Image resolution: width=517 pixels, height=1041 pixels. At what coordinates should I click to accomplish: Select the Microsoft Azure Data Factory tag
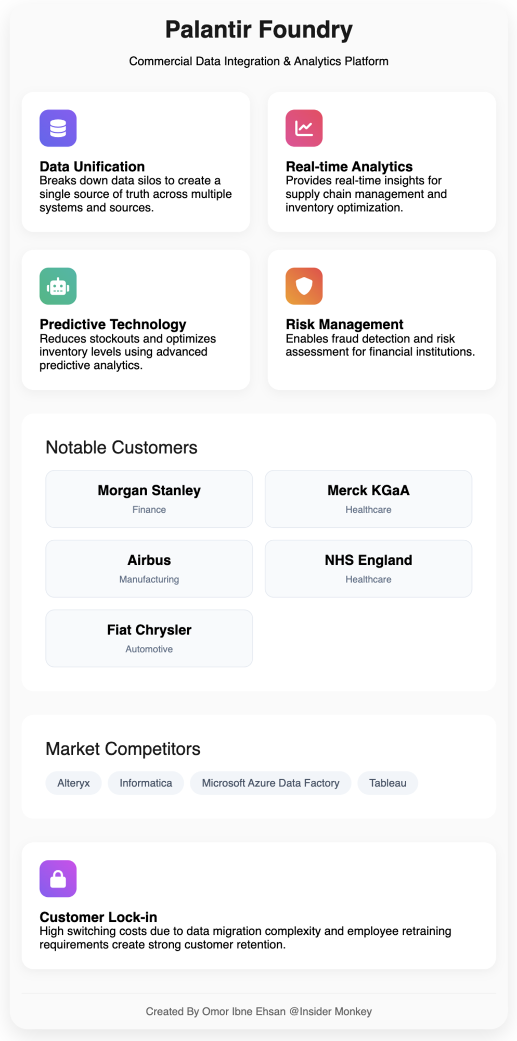click(270, 783)
